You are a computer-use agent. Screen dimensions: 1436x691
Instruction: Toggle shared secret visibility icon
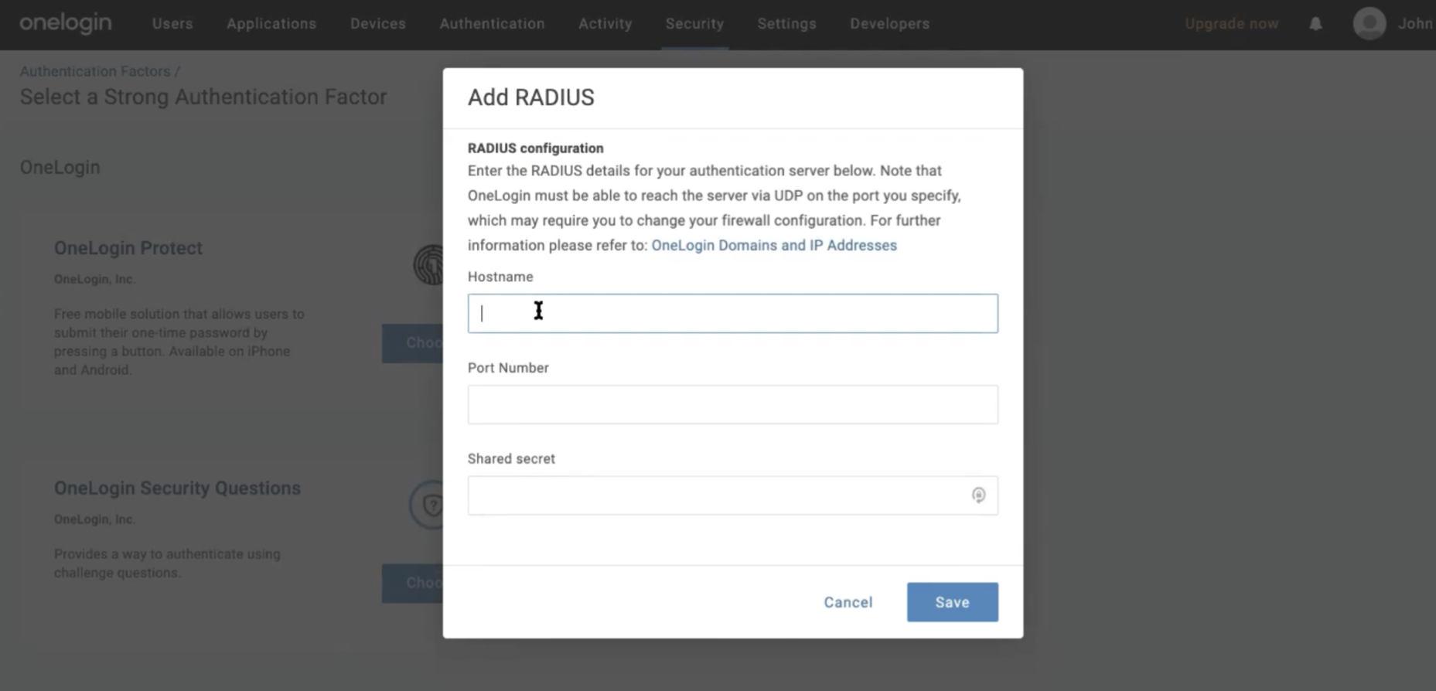[x=978, y=495]
